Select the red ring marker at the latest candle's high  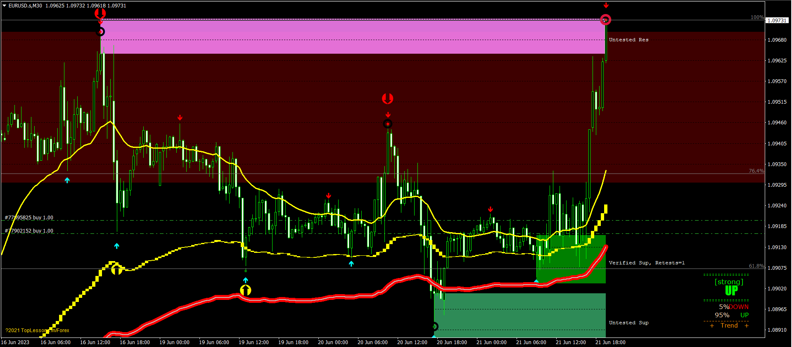(605, 19)
